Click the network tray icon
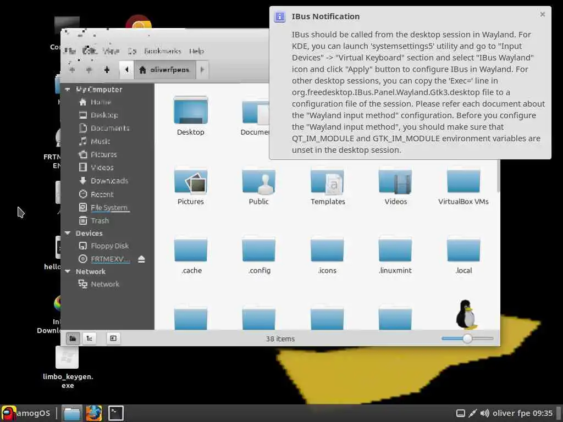 (x=472, y=413)
